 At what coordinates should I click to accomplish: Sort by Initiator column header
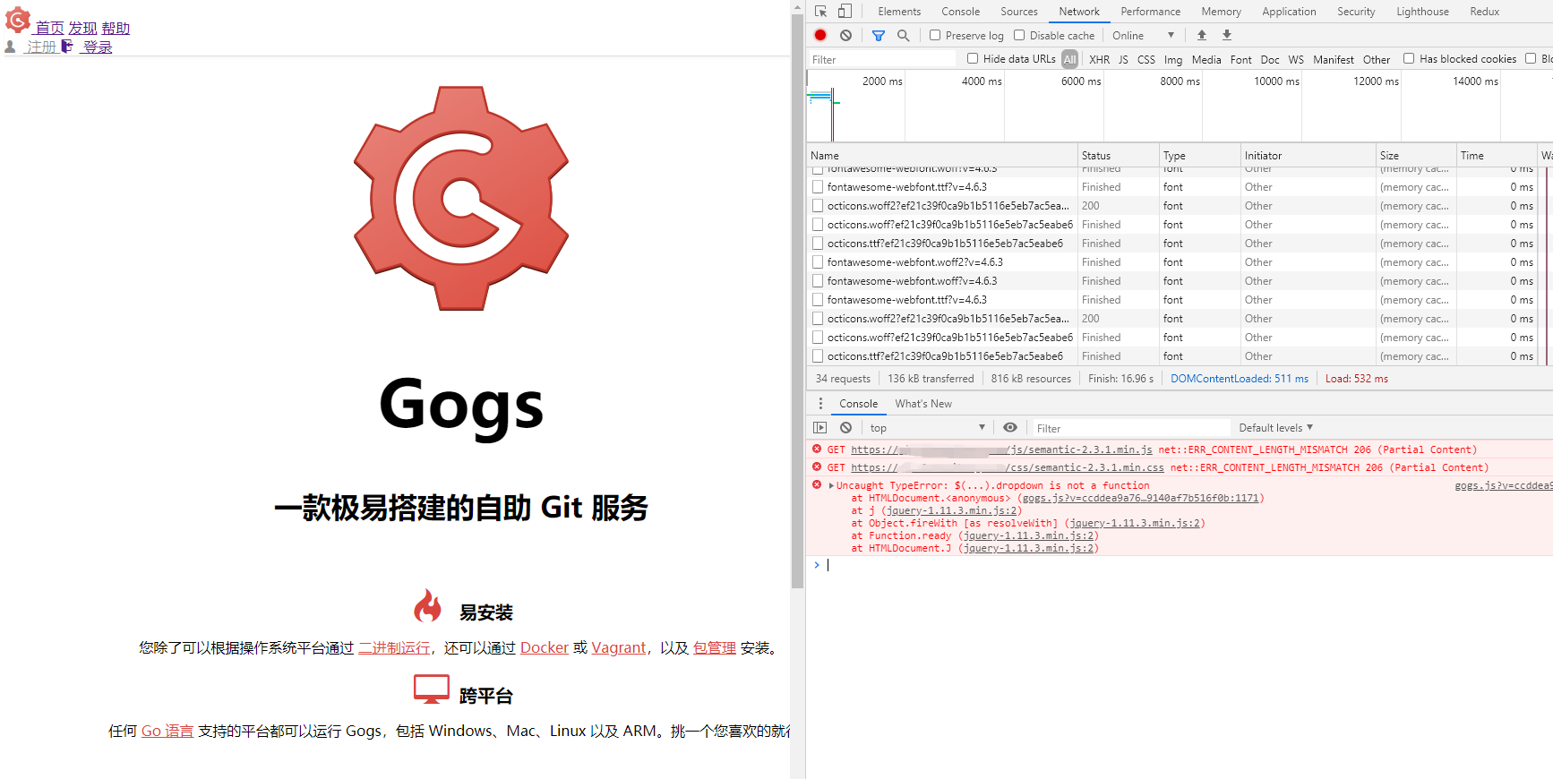point(1308,155)
